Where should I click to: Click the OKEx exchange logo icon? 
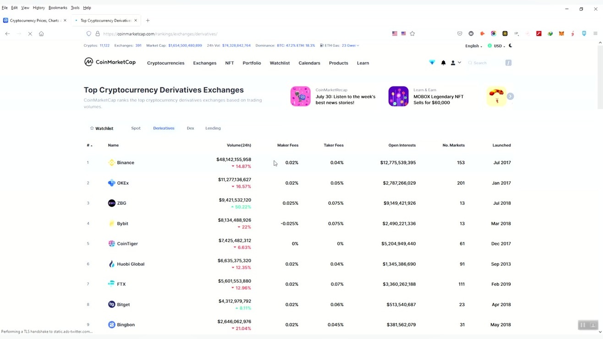[111, 183]
